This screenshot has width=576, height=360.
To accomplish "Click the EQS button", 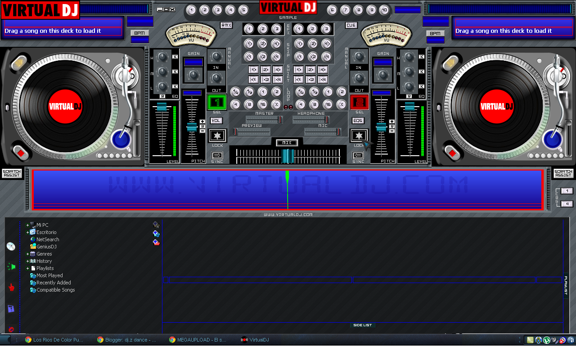I will click(x=358, y=121).
